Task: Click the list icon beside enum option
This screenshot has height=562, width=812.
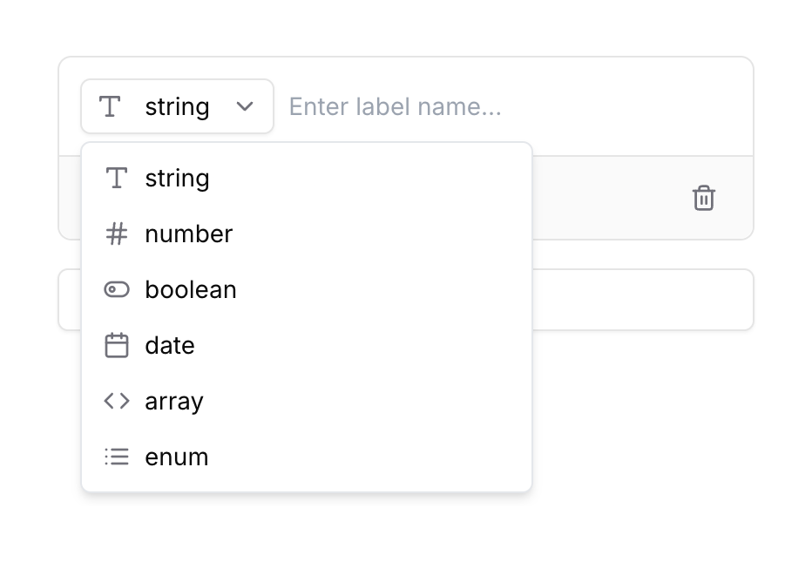Action: click(x=116, y=457)
